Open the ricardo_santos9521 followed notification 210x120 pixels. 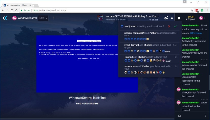pos(149,36)
